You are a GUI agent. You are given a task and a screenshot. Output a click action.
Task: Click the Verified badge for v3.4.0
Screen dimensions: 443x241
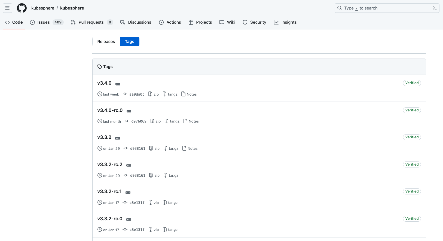point(412,83)
